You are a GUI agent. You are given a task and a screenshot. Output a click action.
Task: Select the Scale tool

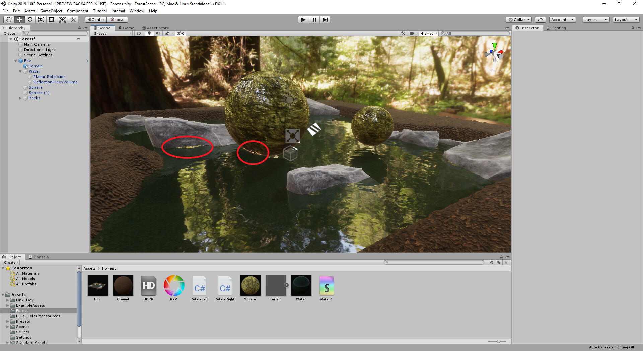point(41,20)
